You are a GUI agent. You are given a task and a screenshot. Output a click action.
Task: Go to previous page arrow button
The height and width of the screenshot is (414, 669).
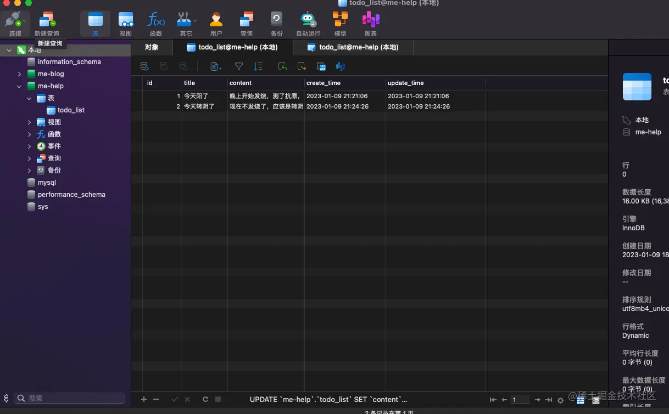pyautogui.click(x=504, y=400)
